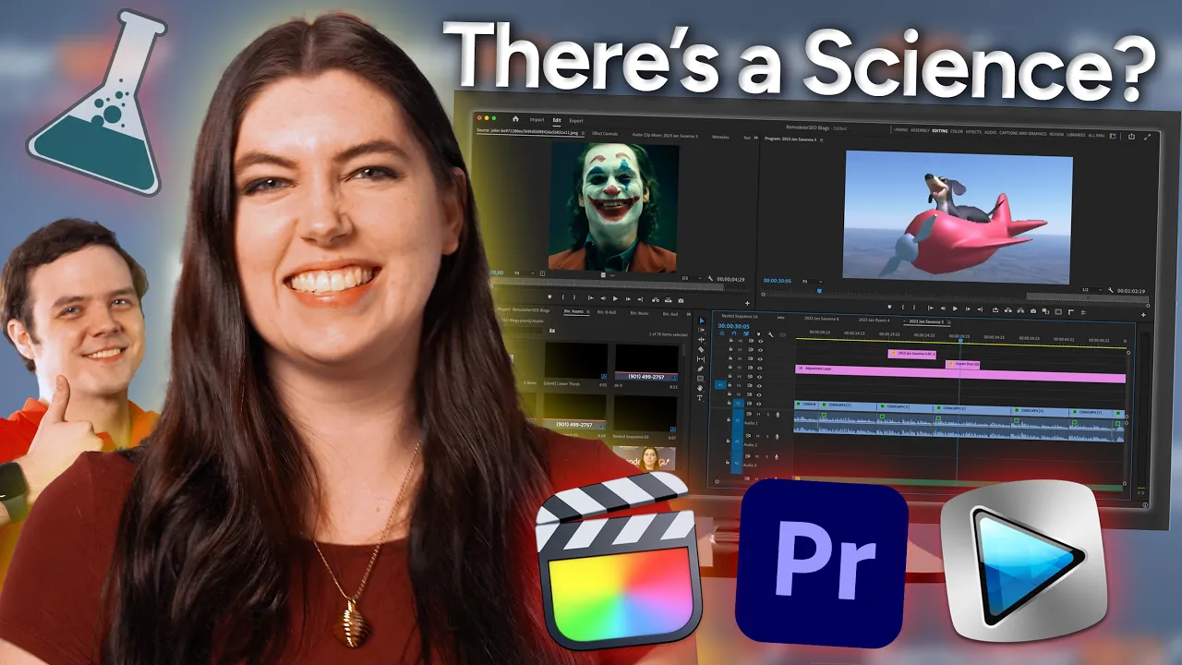Enable voice-over record mic on Audio 1
This screenshot has width=1182, height=665.
(778, 415)
